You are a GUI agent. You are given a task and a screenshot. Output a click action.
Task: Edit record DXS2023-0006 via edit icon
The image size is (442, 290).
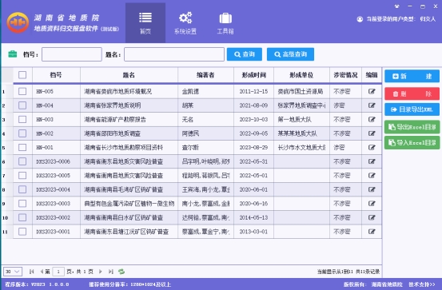(x=372, y=161)
